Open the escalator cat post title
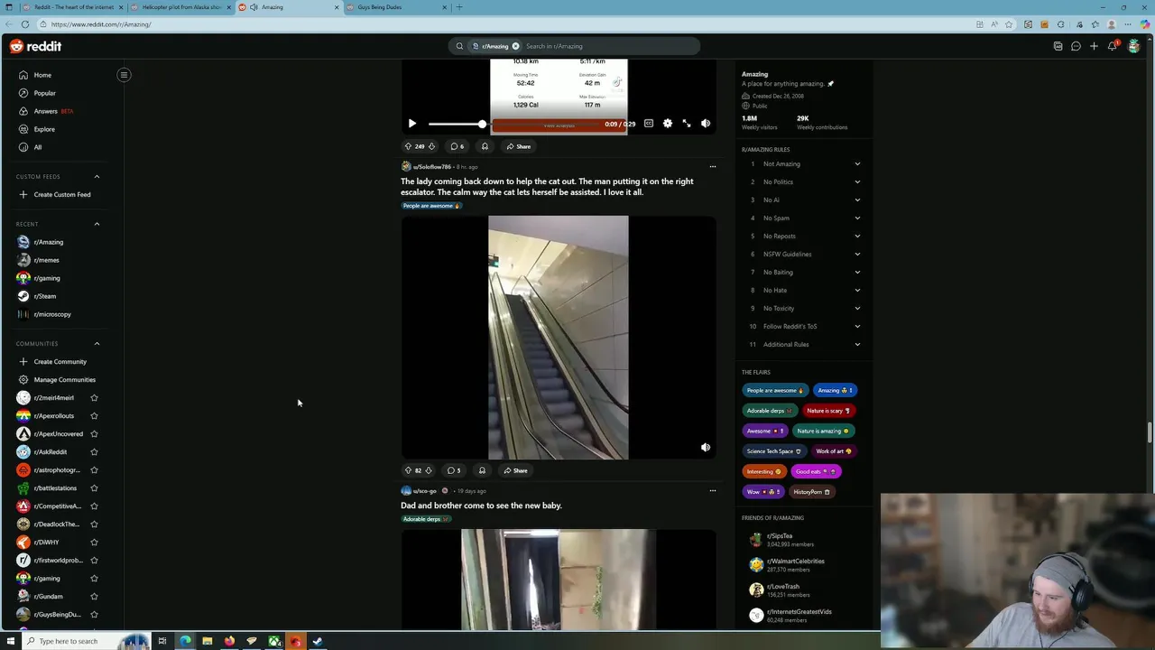The width and height of the screenshot is (1155, 650). coord(547,187)
